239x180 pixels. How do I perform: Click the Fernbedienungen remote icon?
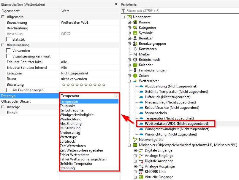(135, 70)
